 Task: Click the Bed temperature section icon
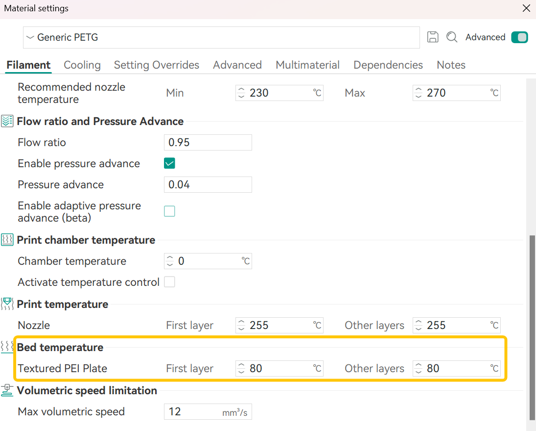[7, 348]
